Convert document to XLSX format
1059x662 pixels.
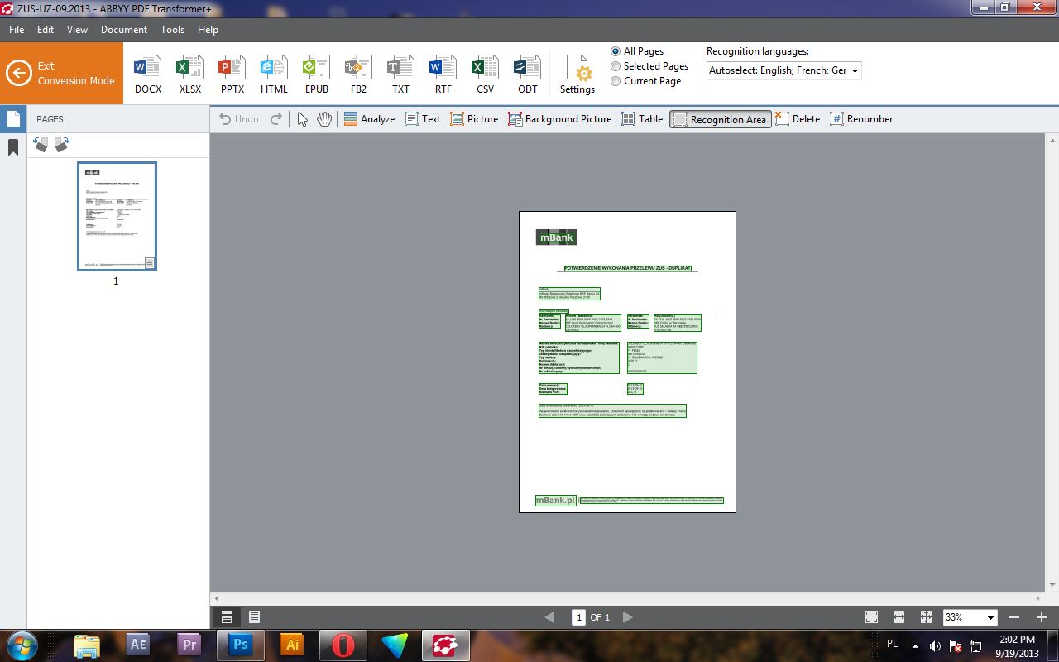190,74
